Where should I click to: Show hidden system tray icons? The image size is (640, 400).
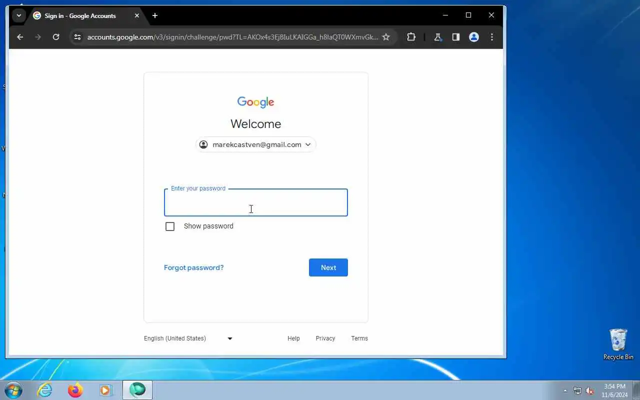click(565, 390)
